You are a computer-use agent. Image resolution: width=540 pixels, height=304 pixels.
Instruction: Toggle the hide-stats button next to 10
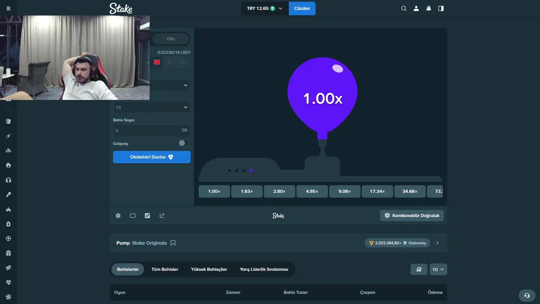click(419, 269)
